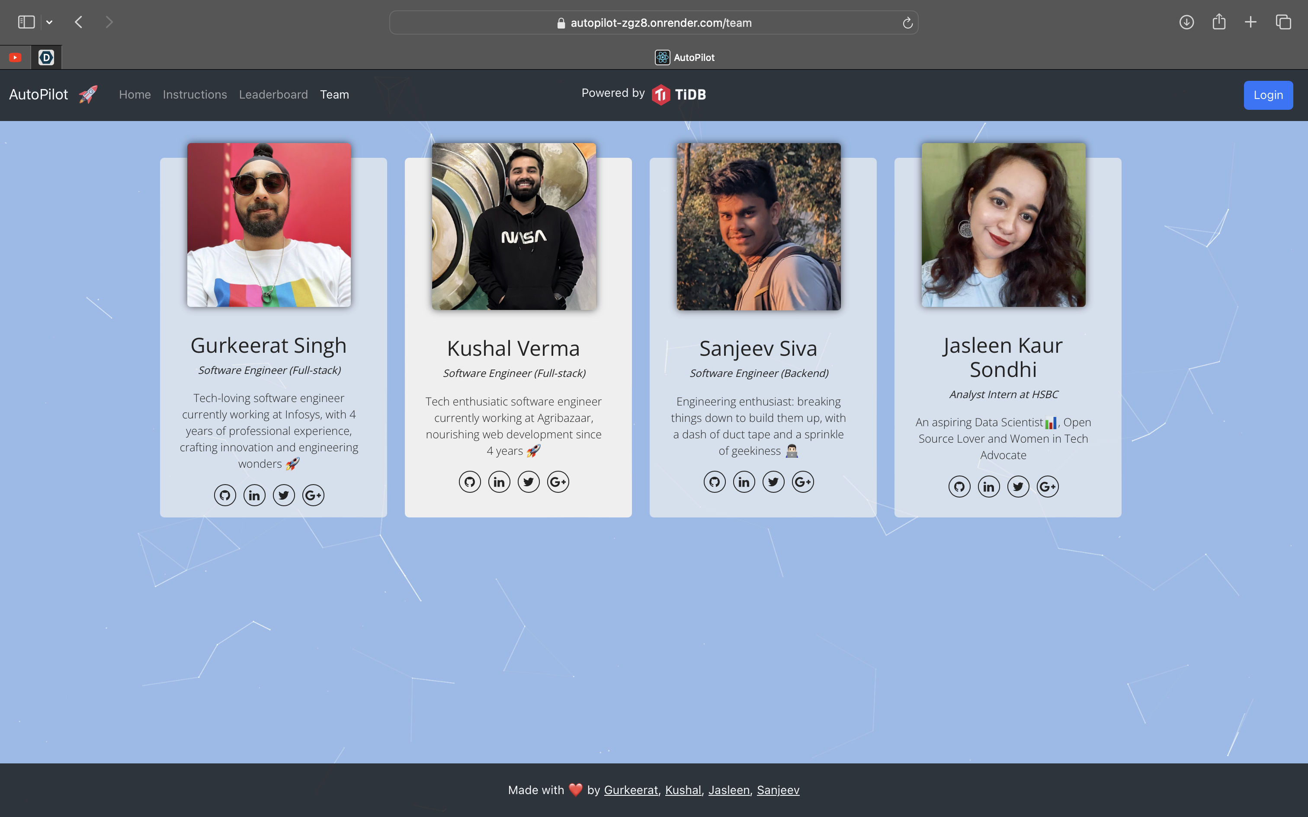
Task: Open the tab overview button
Action: click(x=1283, y=22)
